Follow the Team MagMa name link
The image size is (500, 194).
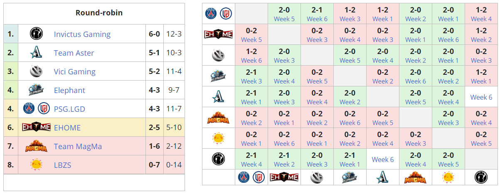point(78,146)
